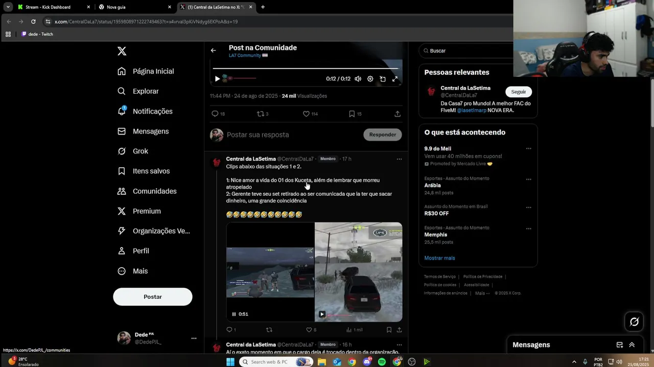Open the floating Grok button
The height and width of the screenshot is (367, 654).
click(x=634, y=322)
